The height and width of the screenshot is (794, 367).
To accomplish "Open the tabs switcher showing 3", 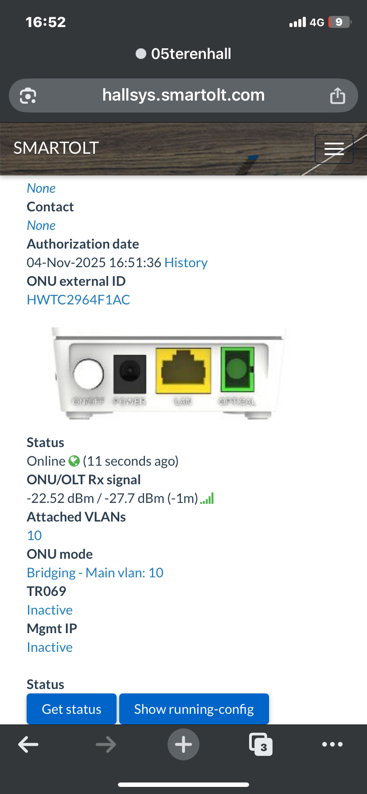I will (x=261, y=744).
